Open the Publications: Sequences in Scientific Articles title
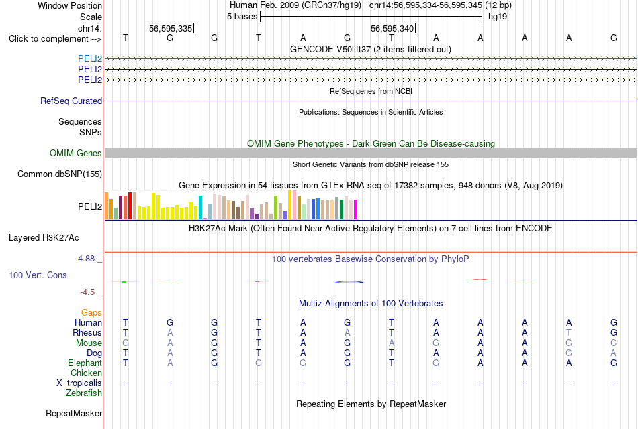 pos(371,112)
